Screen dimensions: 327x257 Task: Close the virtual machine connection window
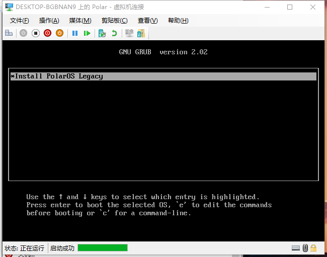313,7
